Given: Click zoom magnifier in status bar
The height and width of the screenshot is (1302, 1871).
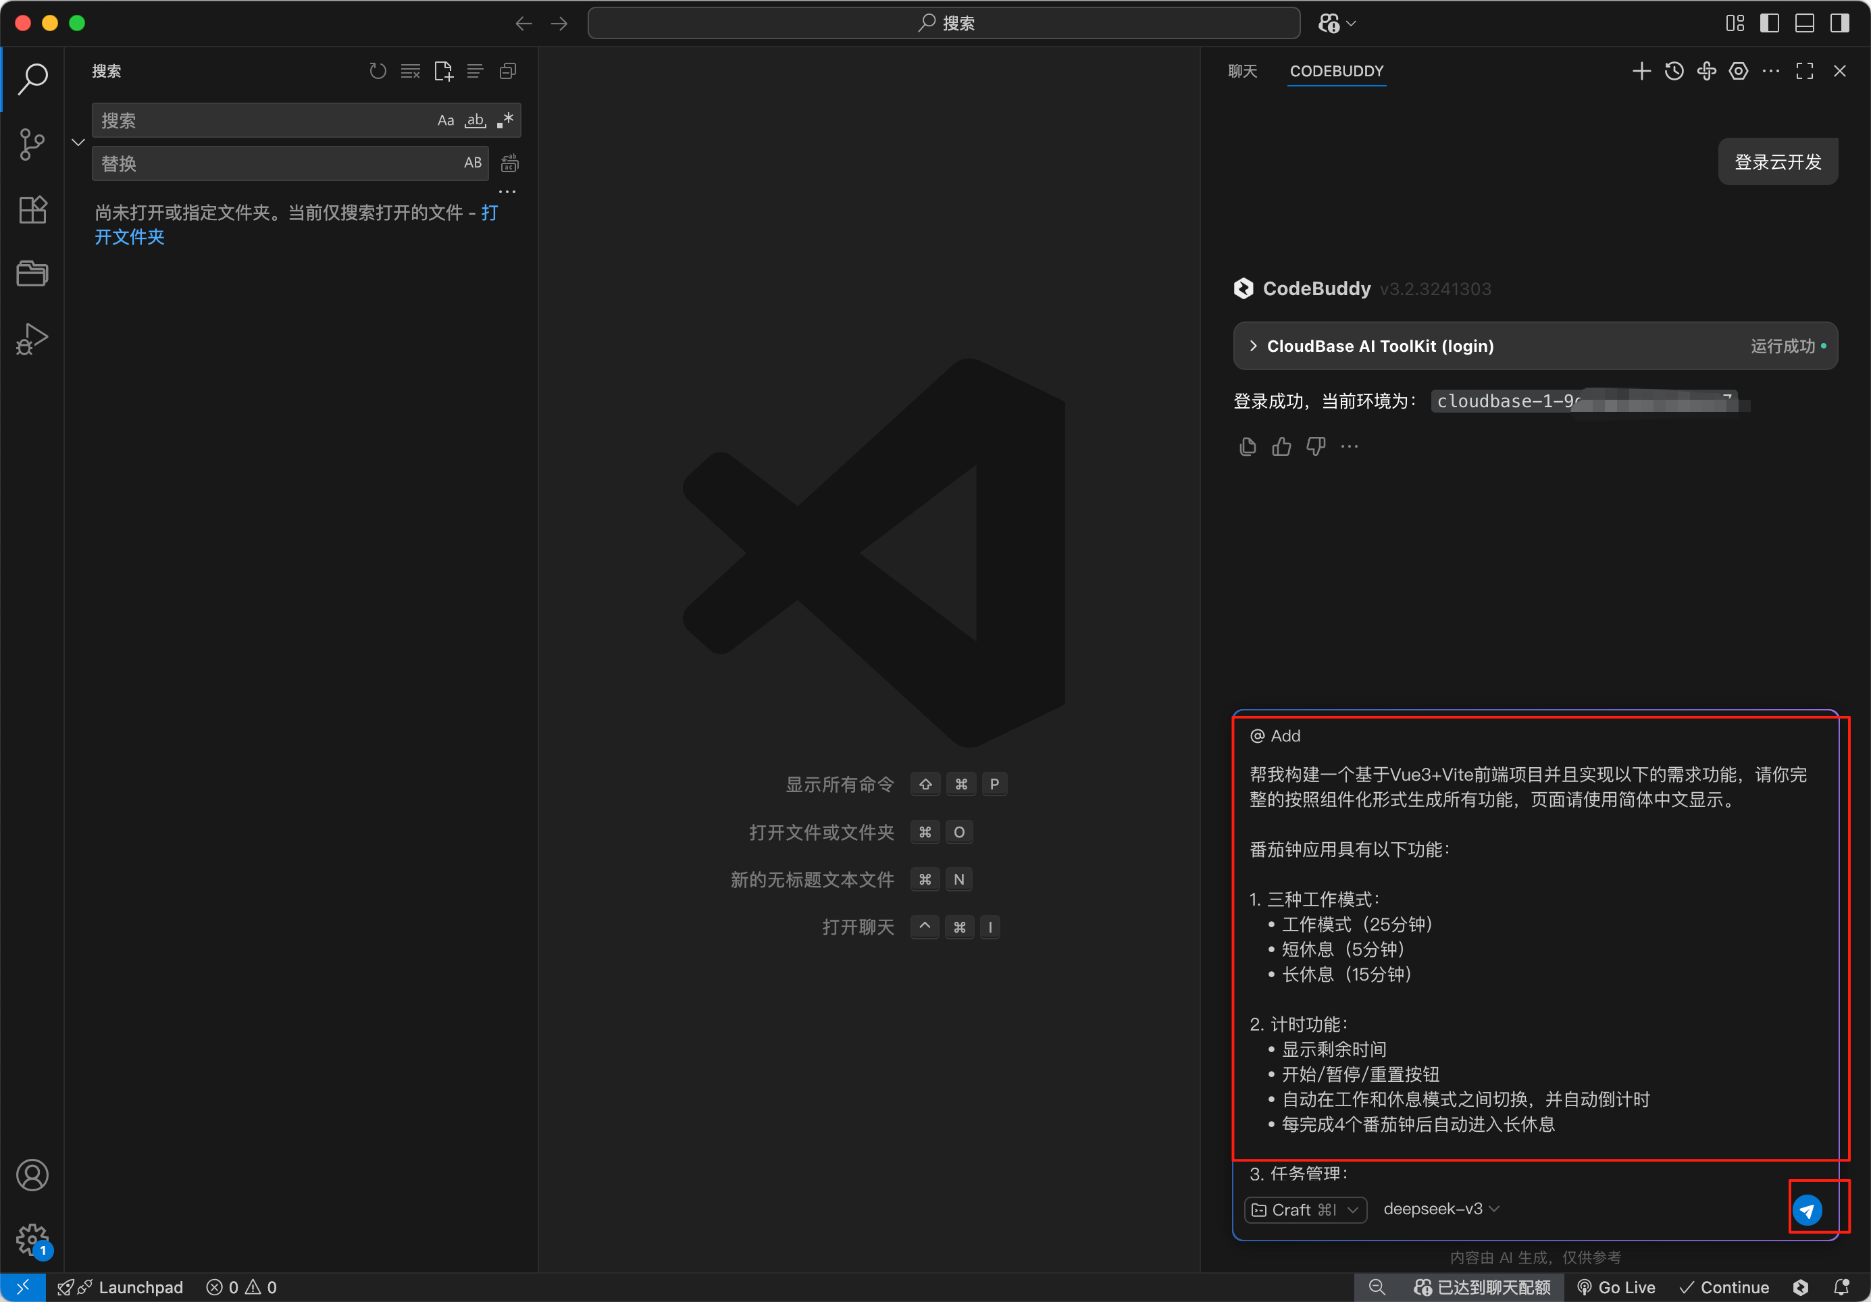Looking at the screenshot, I should pyautogui.click(x=1377, y=1287).
